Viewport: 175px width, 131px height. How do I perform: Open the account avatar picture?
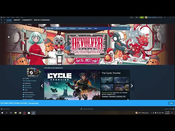[x=146, y=17]
